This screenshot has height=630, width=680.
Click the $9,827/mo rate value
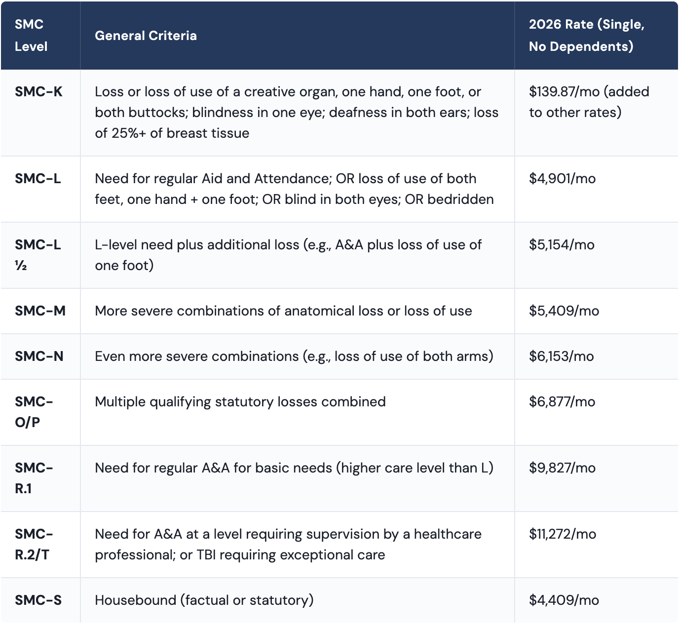(x=562, y=468)
